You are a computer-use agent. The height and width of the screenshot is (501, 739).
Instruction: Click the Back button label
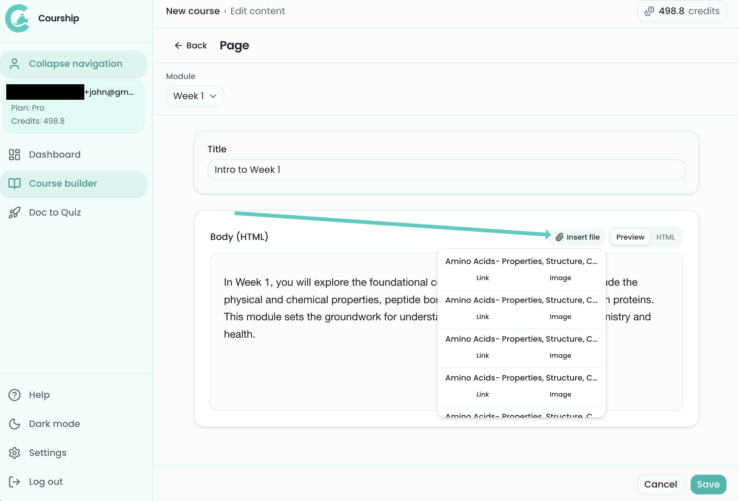click(197, 45)
